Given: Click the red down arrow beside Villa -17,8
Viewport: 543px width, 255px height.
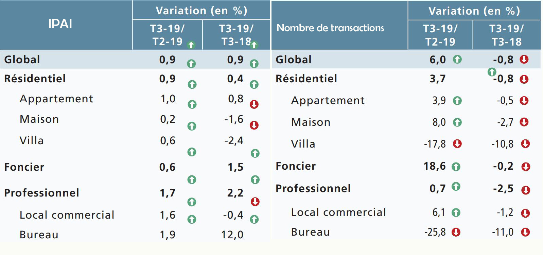Looking at the screenshot, I should (x=457, y=144).
